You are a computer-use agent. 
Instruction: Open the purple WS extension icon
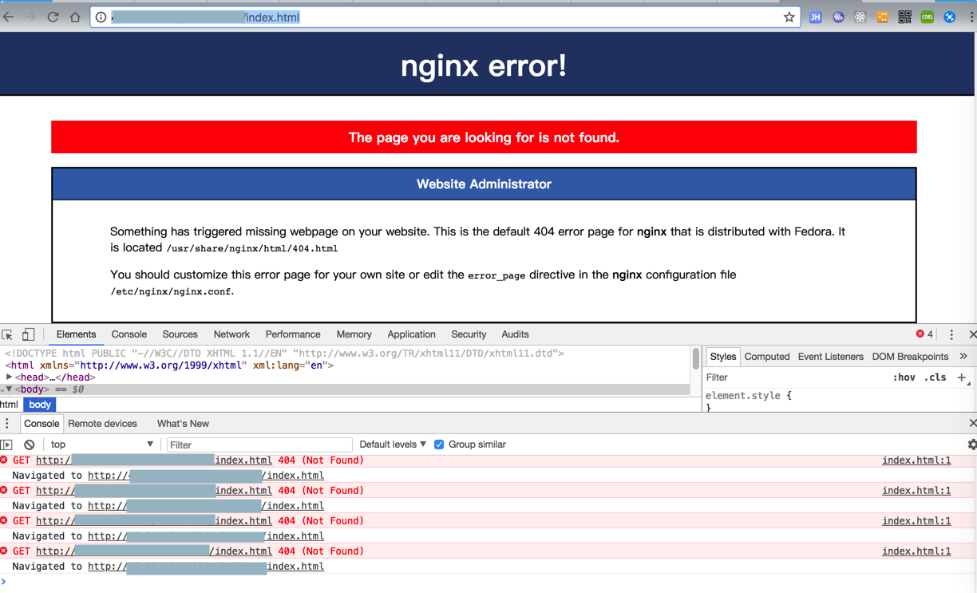(x=838, y=17)
